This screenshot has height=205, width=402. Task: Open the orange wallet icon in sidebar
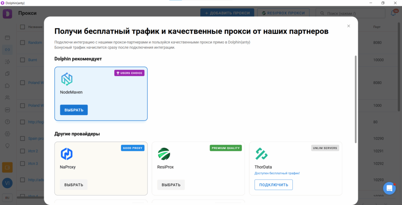[7, 167]
